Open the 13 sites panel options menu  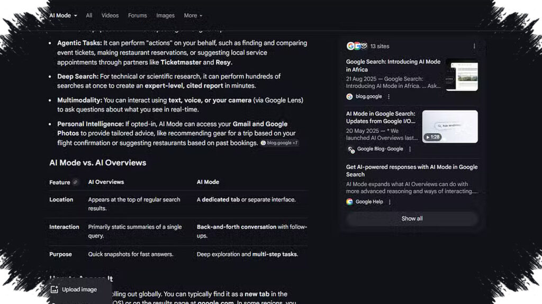pyautogui.click(x=474, y=46)
